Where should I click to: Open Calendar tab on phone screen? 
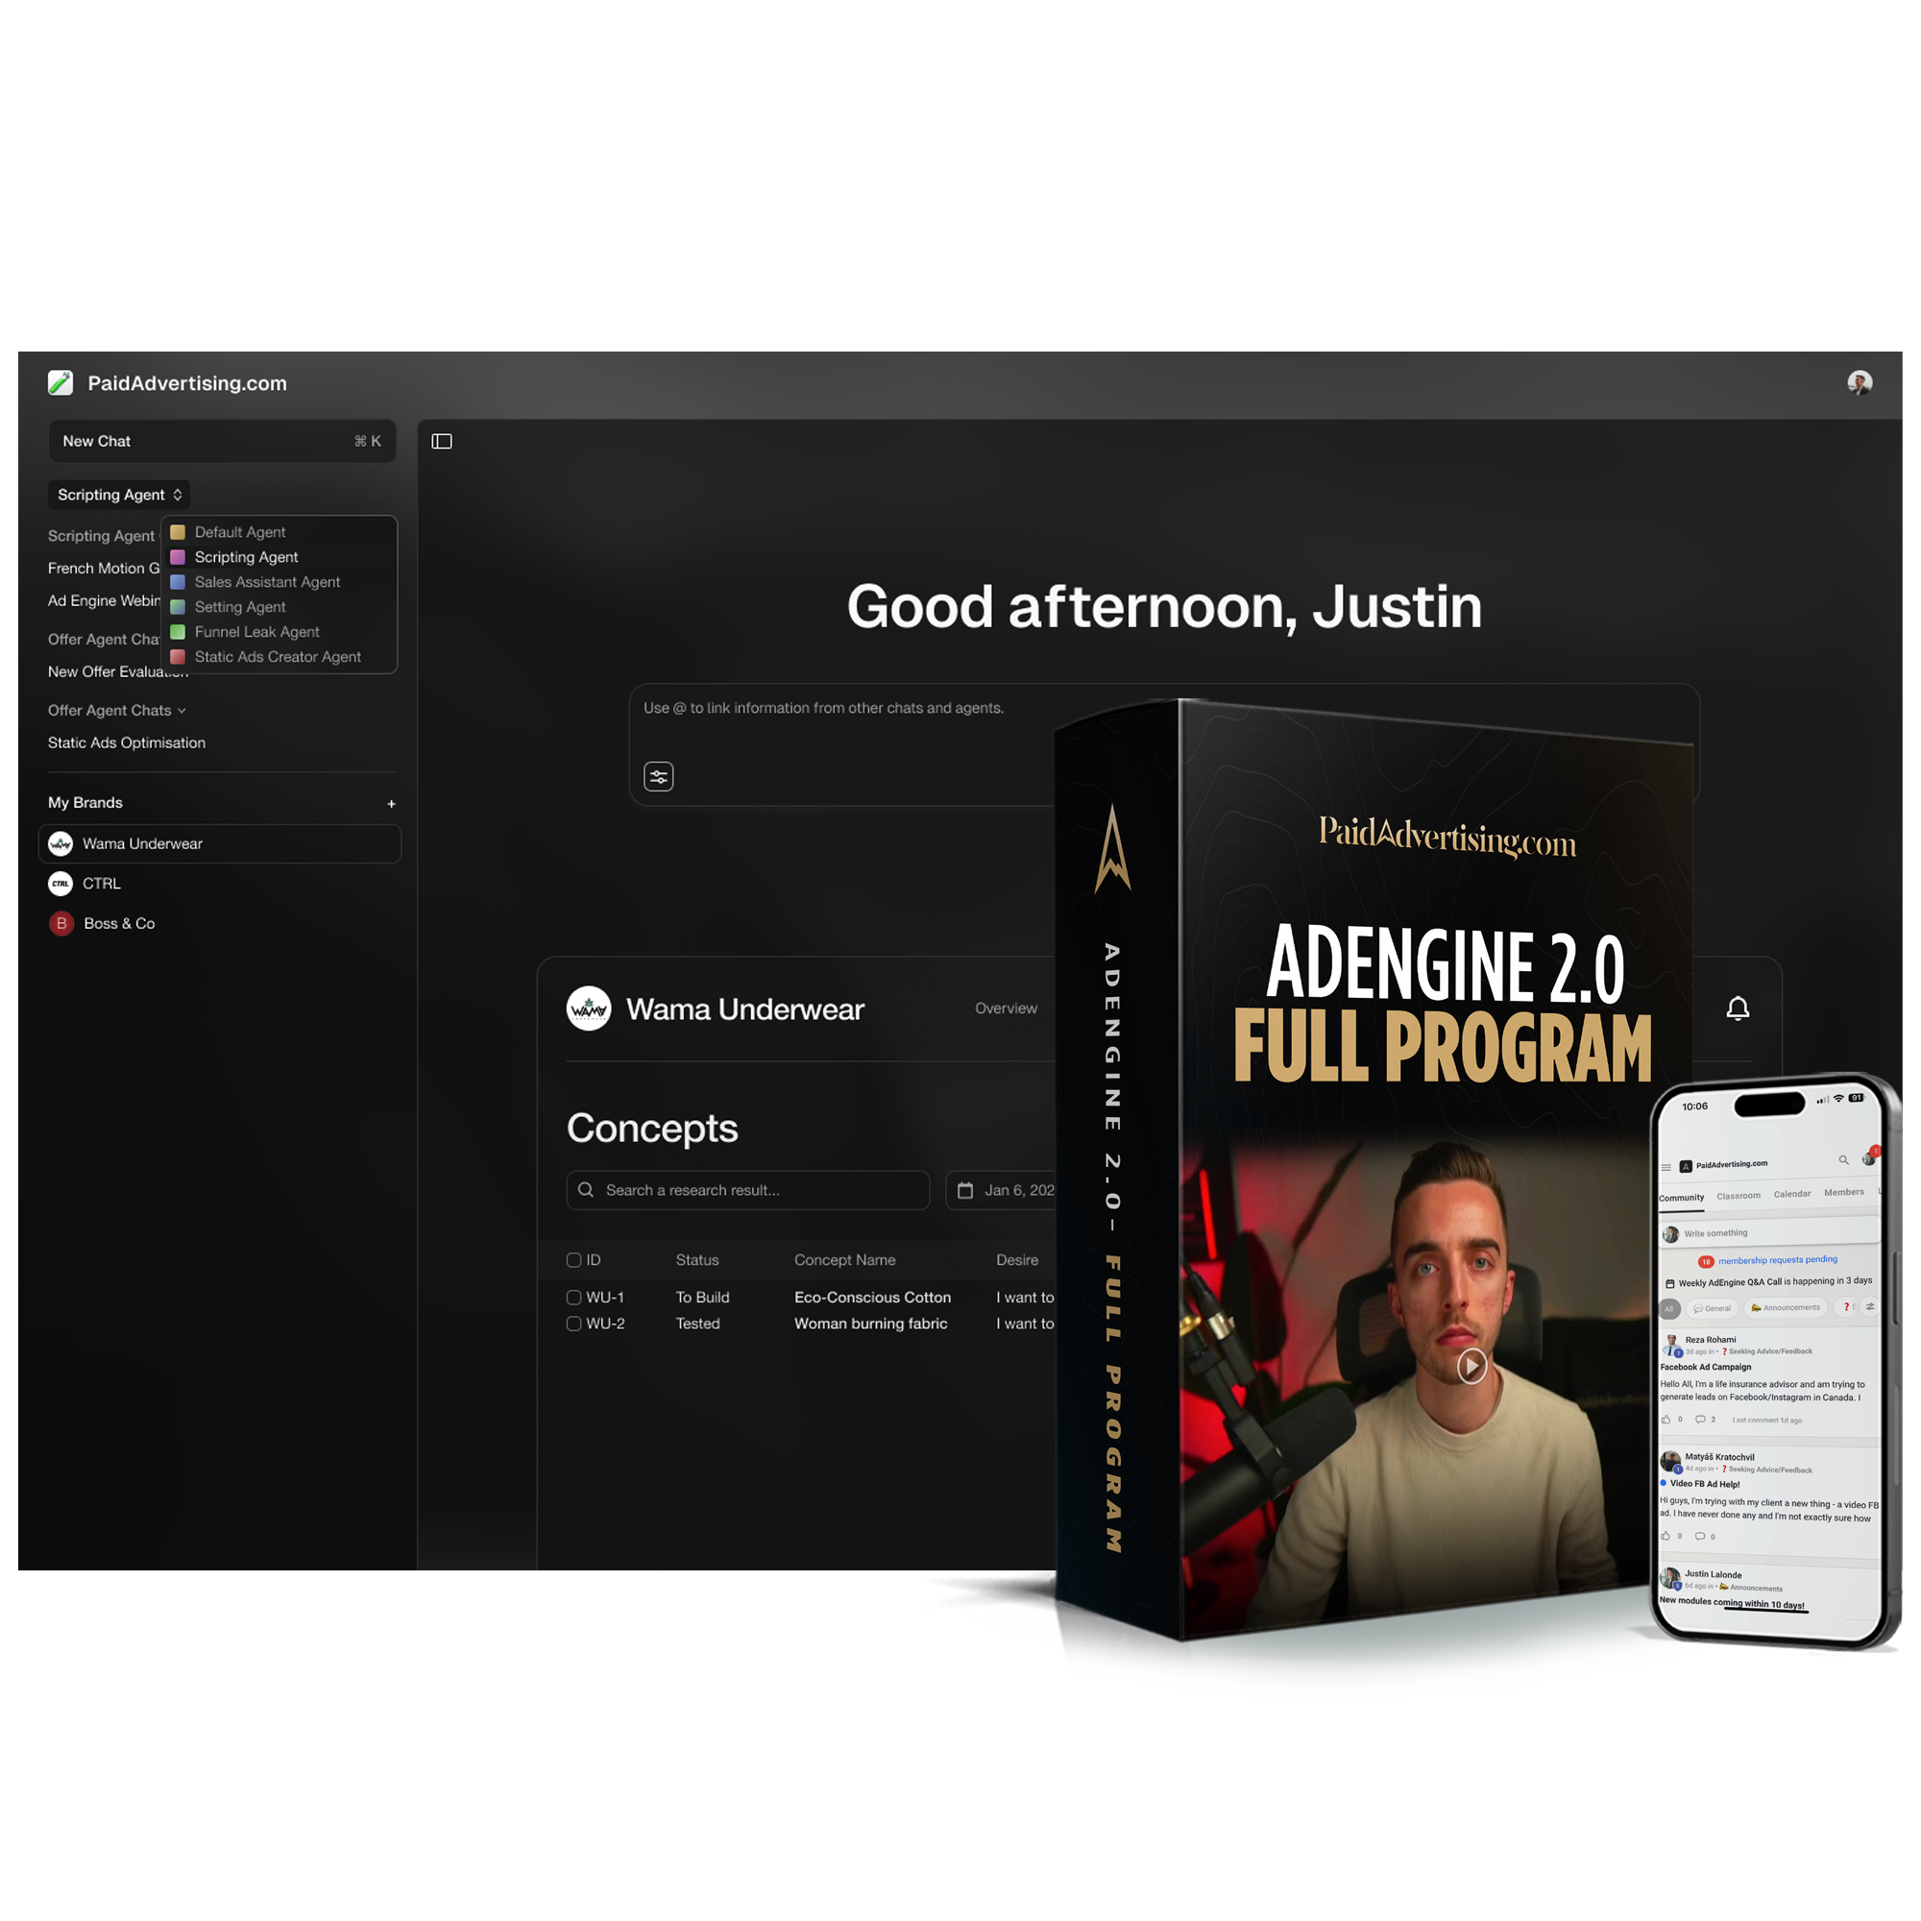click(1791, 1194)
